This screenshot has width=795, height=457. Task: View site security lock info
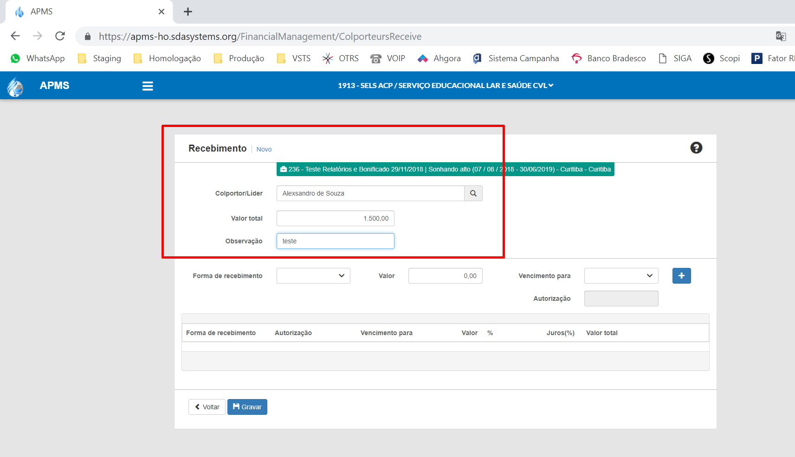(88, 36)
